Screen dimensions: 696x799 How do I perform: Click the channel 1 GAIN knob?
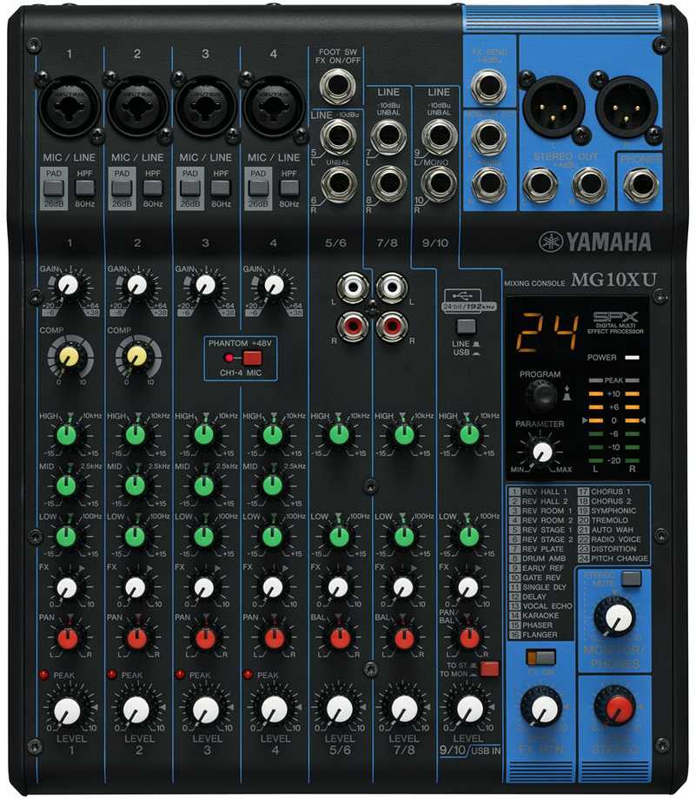coord(68,285)
